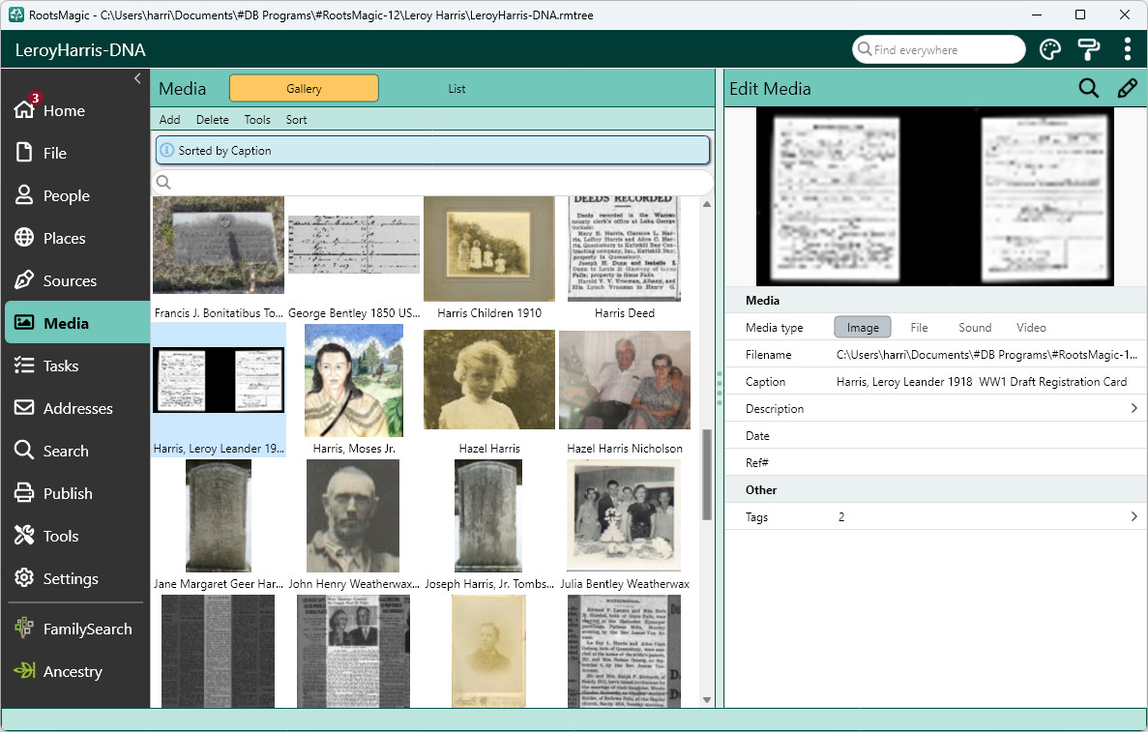Click the pencil edit icon in Edit Media
This screenshot has width=1148, height=732.
tap(1128, 89)
